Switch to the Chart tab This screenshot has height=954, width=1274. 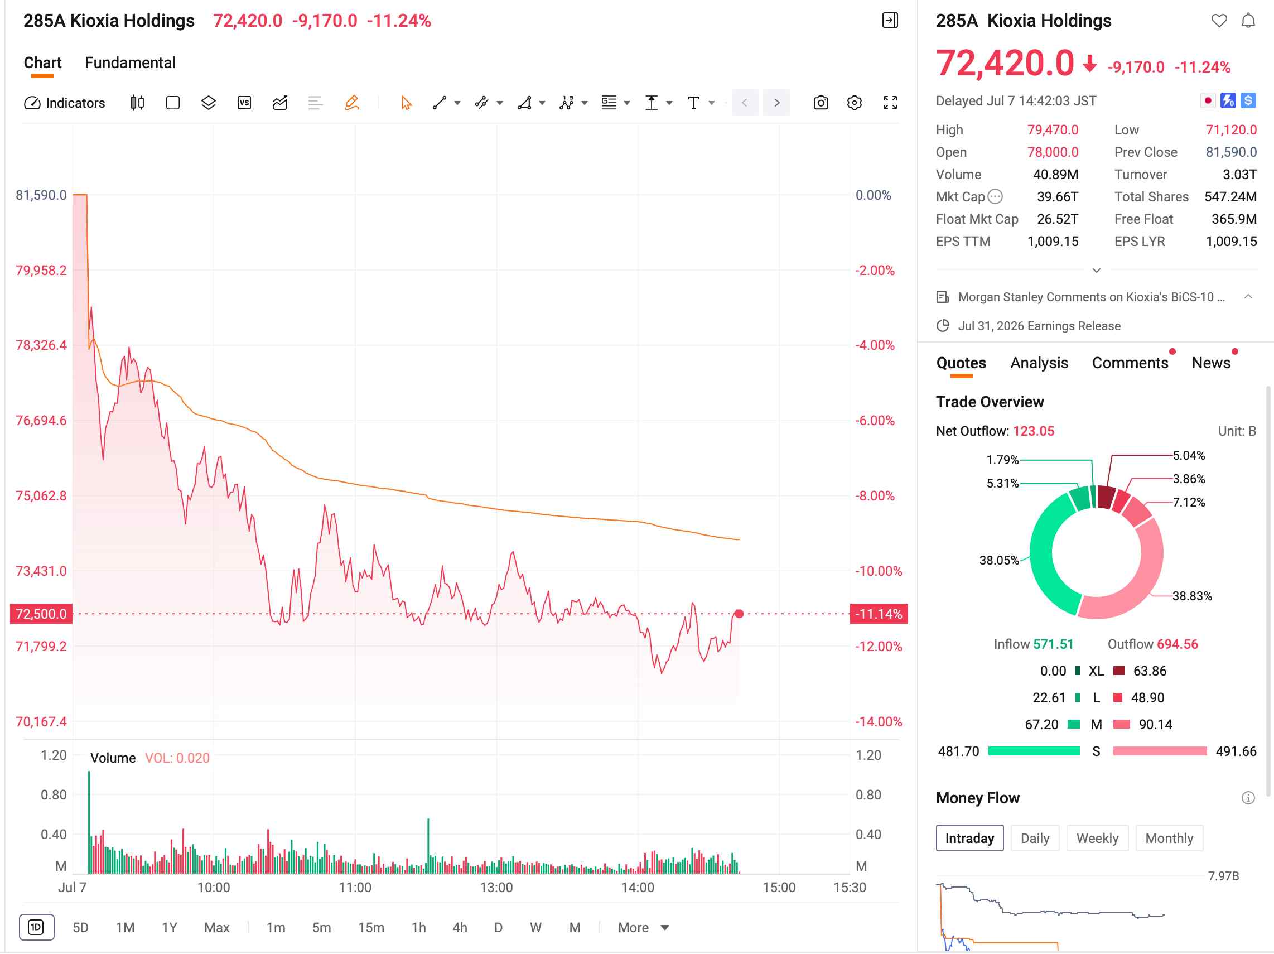pos(42,63)
